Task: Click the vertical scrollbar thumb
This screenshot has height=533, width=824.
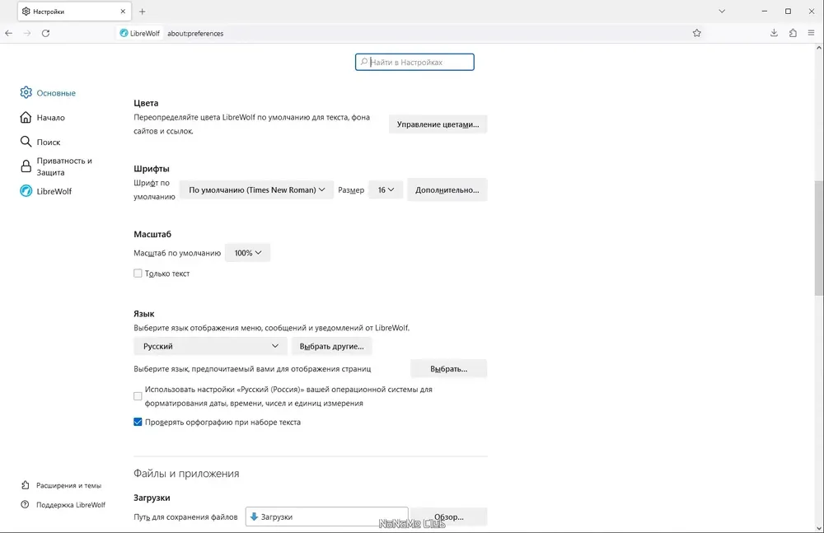Action: pyautogui.click(x=819, y=237)
